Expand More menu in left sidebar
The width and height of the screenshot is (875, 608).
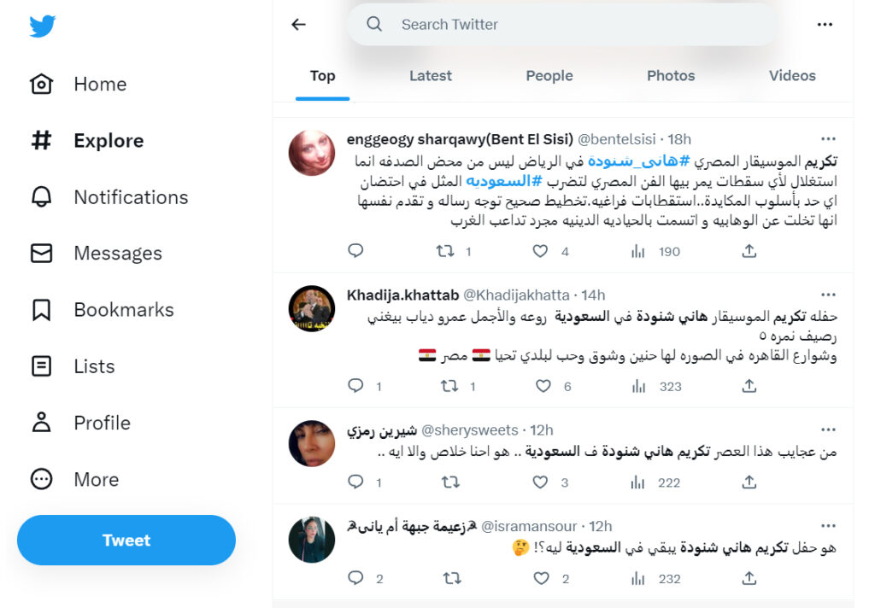click(41, 480)
